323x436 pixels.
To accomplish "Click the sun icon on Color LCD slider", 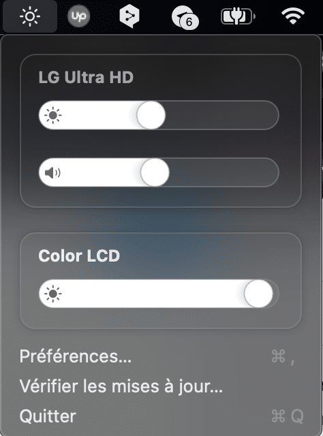I will tap(53, 294).
